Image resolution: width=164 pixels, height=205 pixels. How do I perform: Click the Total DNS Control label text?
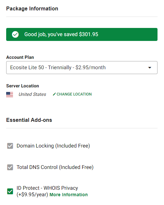55,167
